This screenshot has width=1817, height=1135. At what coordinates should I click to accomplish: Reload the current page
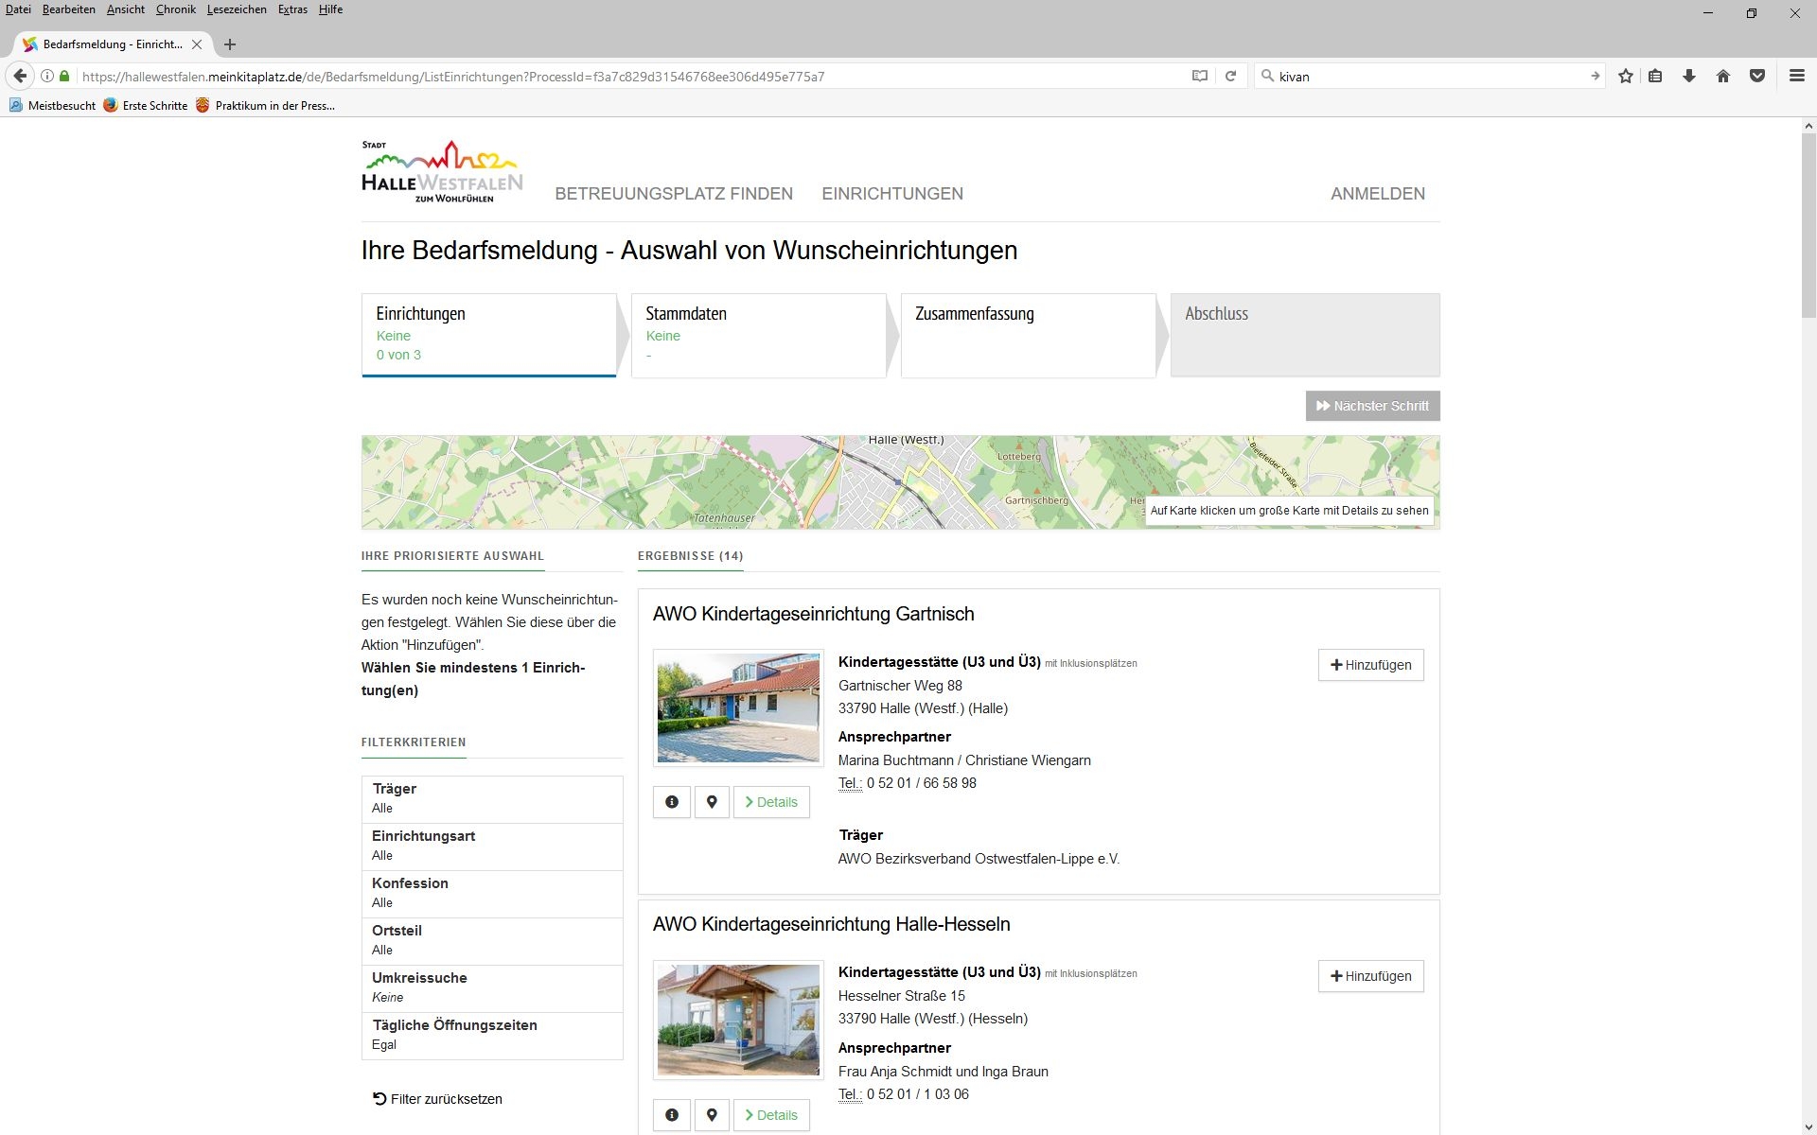click(x=1230, y=76)
